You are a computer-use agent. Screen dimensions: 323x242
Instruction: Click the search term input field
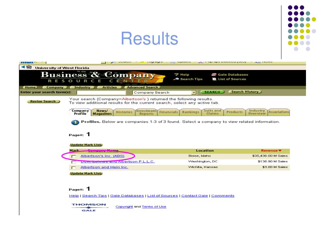[101, 93]
